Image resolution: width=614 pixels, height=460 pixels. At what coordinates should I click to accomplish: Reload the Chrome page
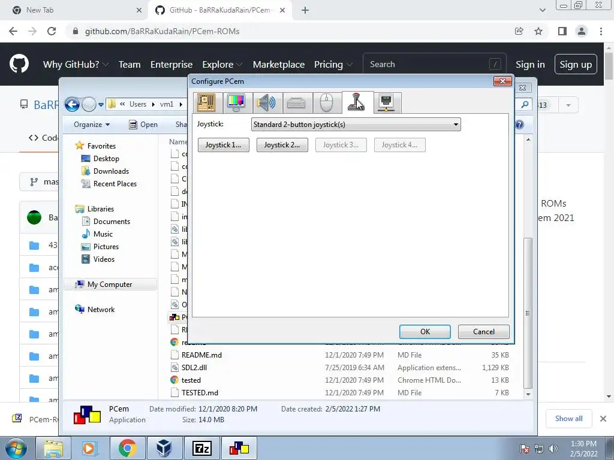tap(52, 31)
